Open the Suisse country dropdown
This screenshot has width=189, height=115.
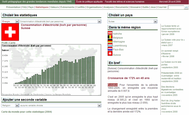pyautogui.click(x=132, y=21)
